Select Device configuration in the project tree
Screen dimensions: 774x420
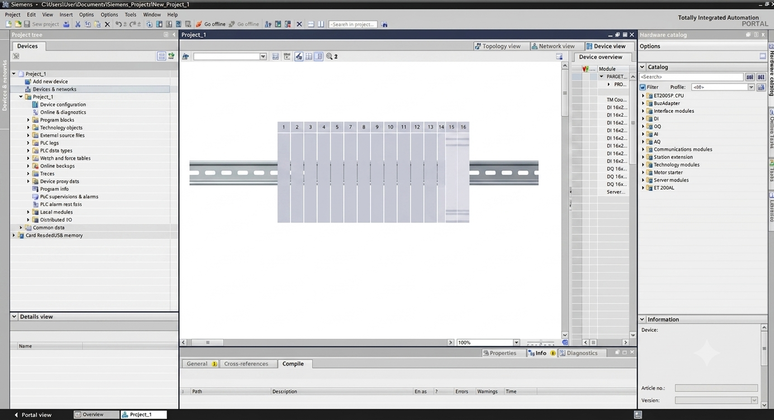[x=63, y=104]
